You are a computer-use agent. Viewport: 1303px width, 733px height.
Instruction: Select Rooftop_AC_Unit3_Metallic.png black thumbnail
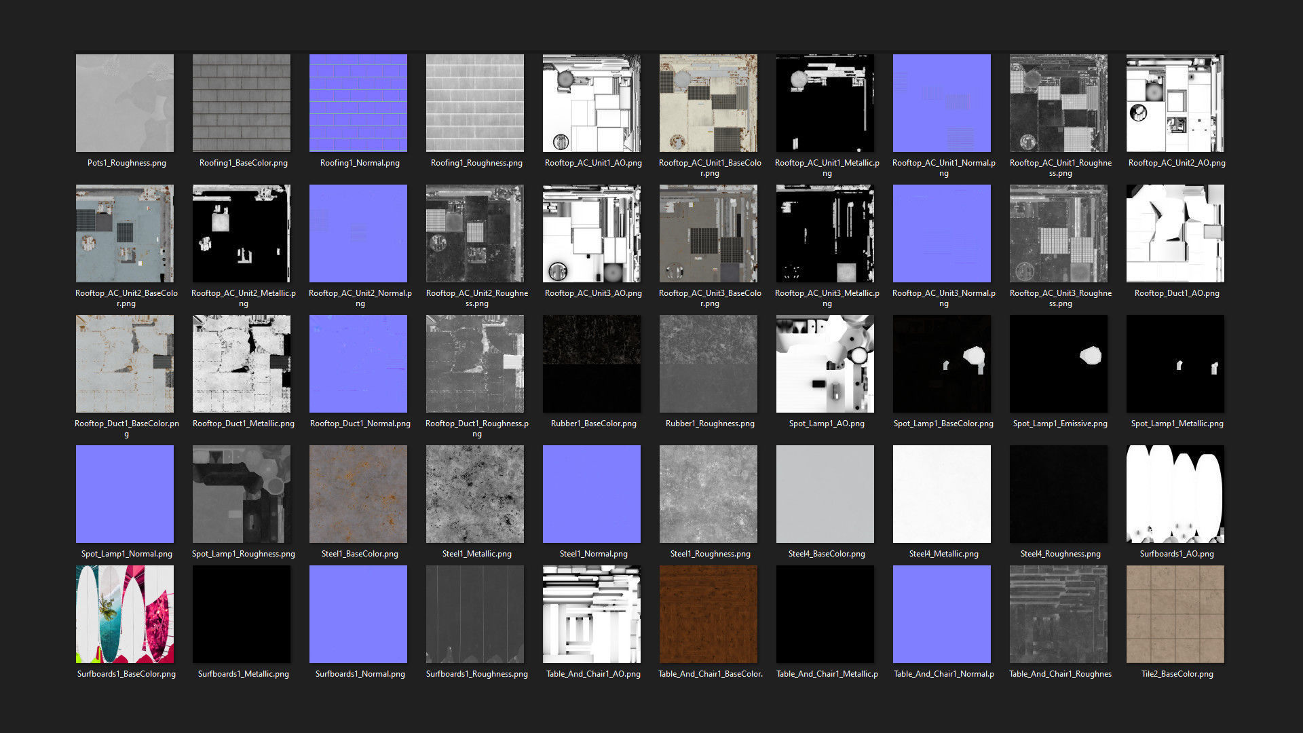825,233
